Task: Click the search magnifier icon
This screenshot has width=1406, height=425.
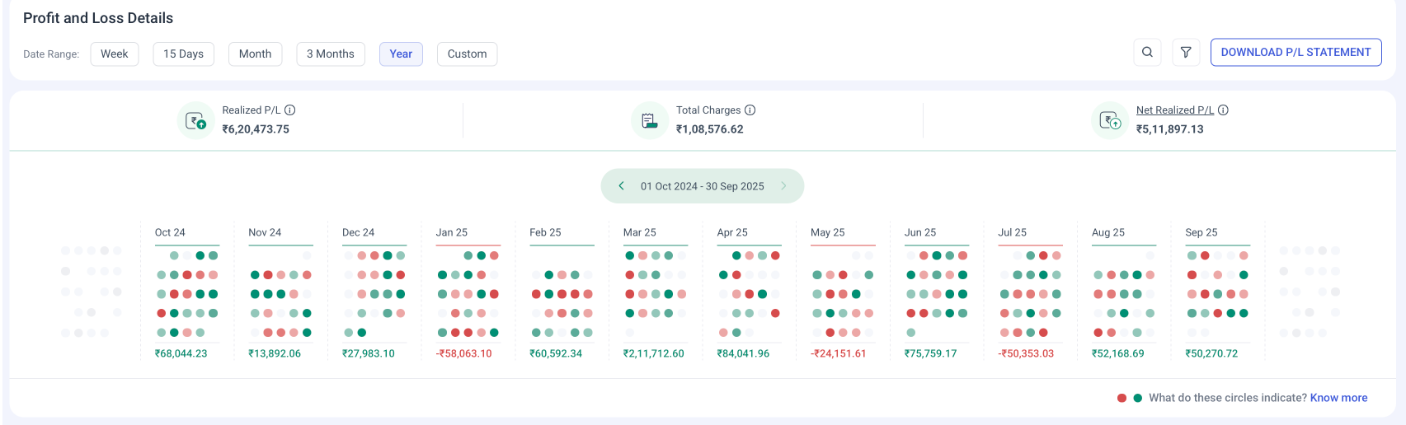Action: pos(1147,52)
